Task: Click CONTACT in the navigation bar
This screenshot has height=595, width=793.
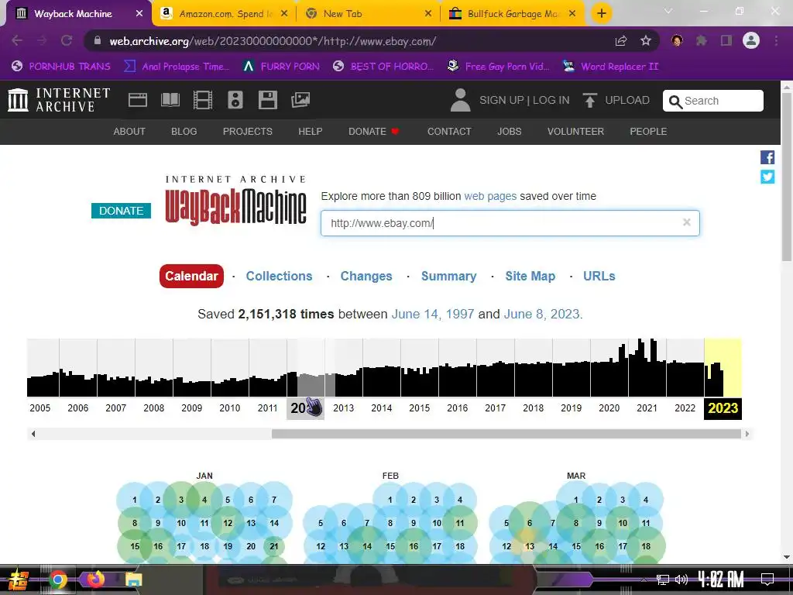Action: (449, 132)
